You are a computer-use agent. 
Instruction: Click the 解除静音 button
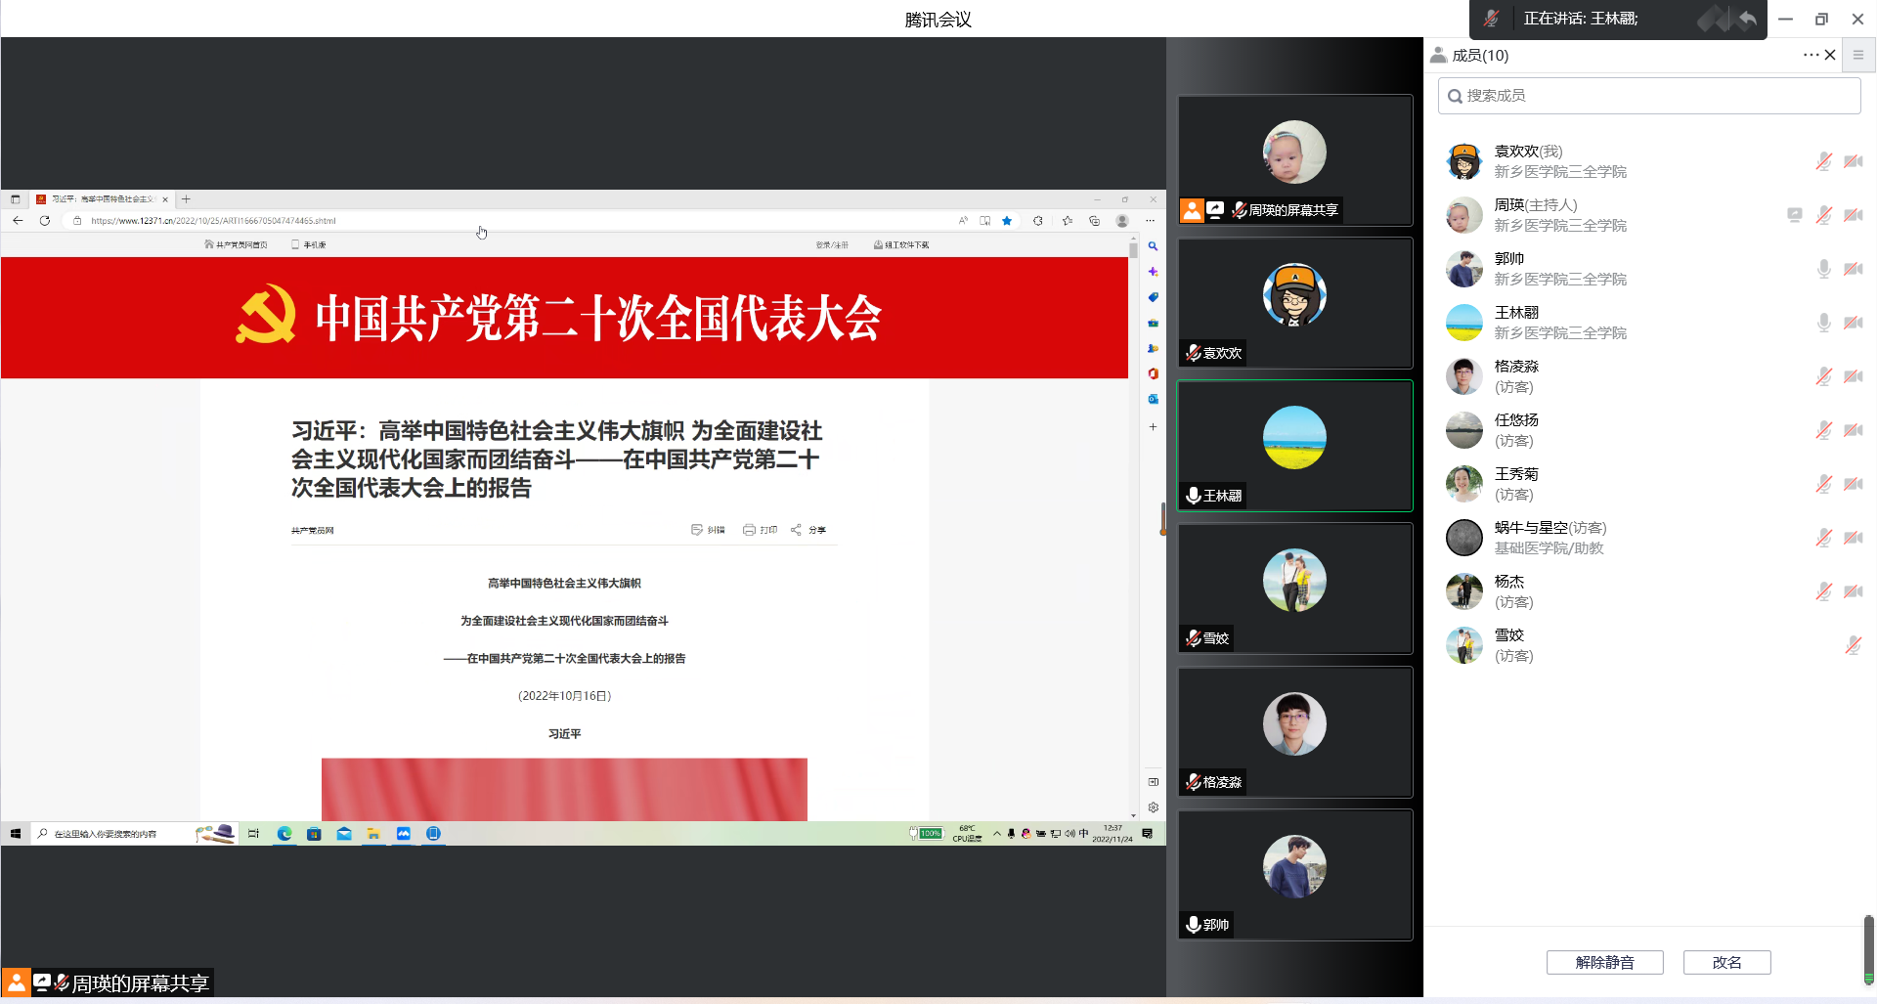1604,962
